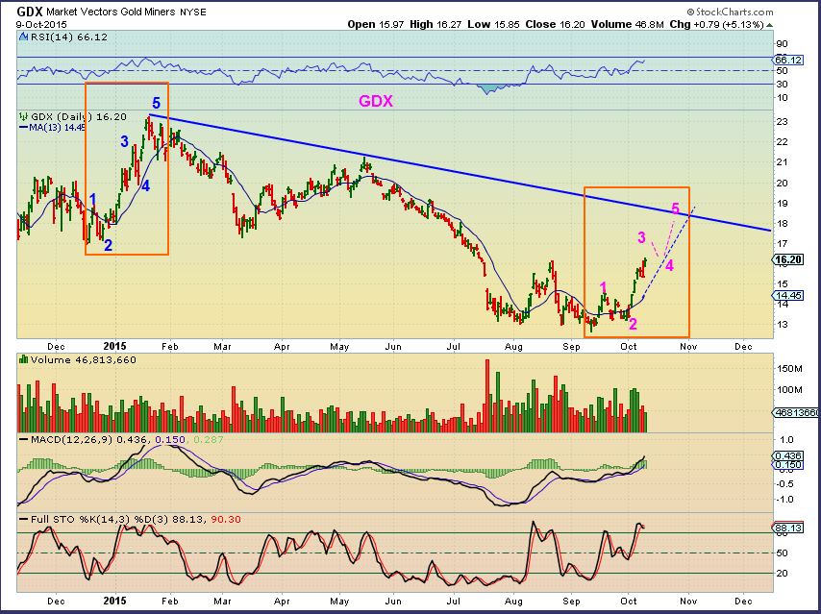Click the blue wave 3 label

[x=125, y=141]
